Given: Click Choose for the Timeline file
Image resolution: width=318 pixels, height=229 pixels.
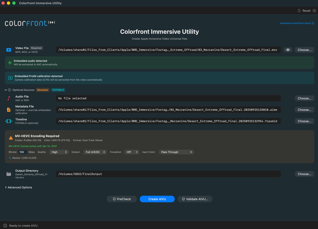Looking at the screenshot, I should (x=304, y=121).
